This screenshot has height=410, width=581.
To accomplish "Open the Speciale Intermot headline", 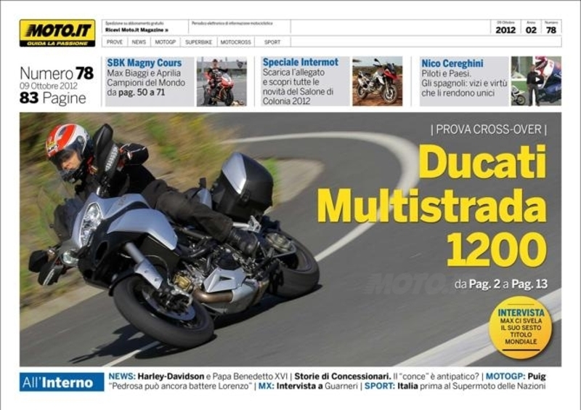I will [x=301, y=62].
